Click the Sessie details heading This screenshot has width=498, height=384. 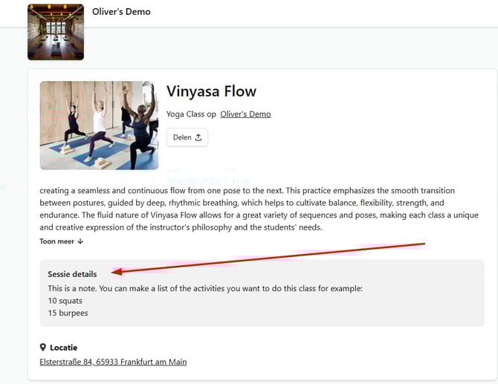click(72, 274)
